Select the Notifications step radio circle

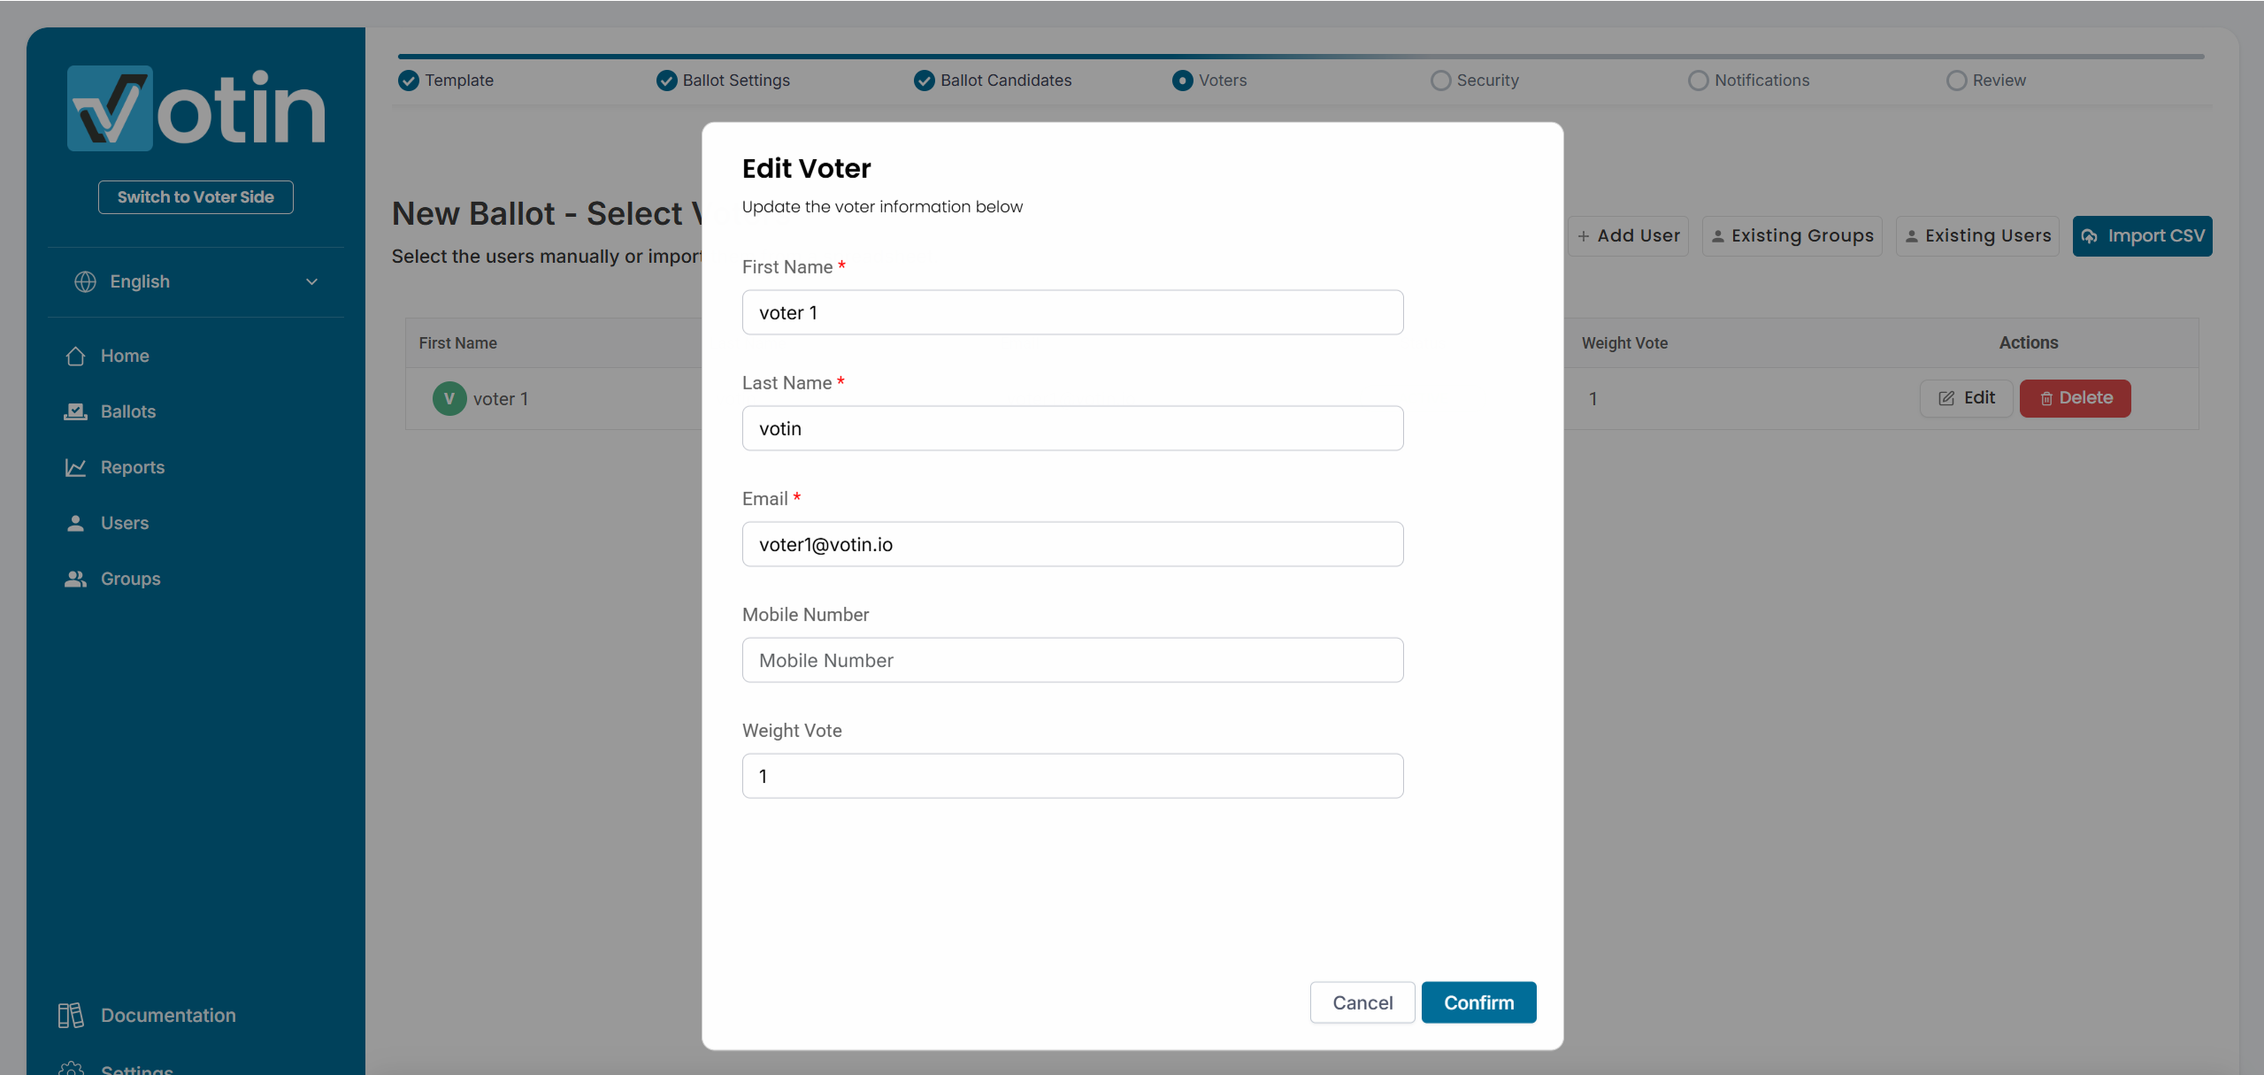pyautogui.click(x=1698, y=81)
